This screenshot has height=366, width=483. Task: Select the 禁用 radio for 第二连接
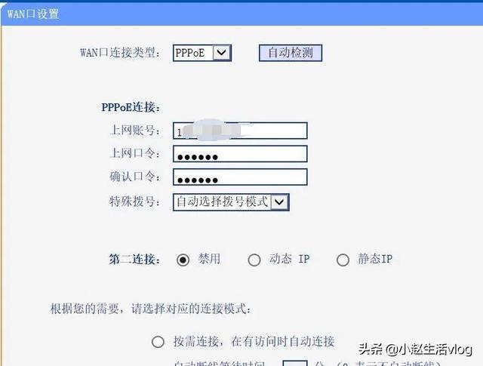183,260
